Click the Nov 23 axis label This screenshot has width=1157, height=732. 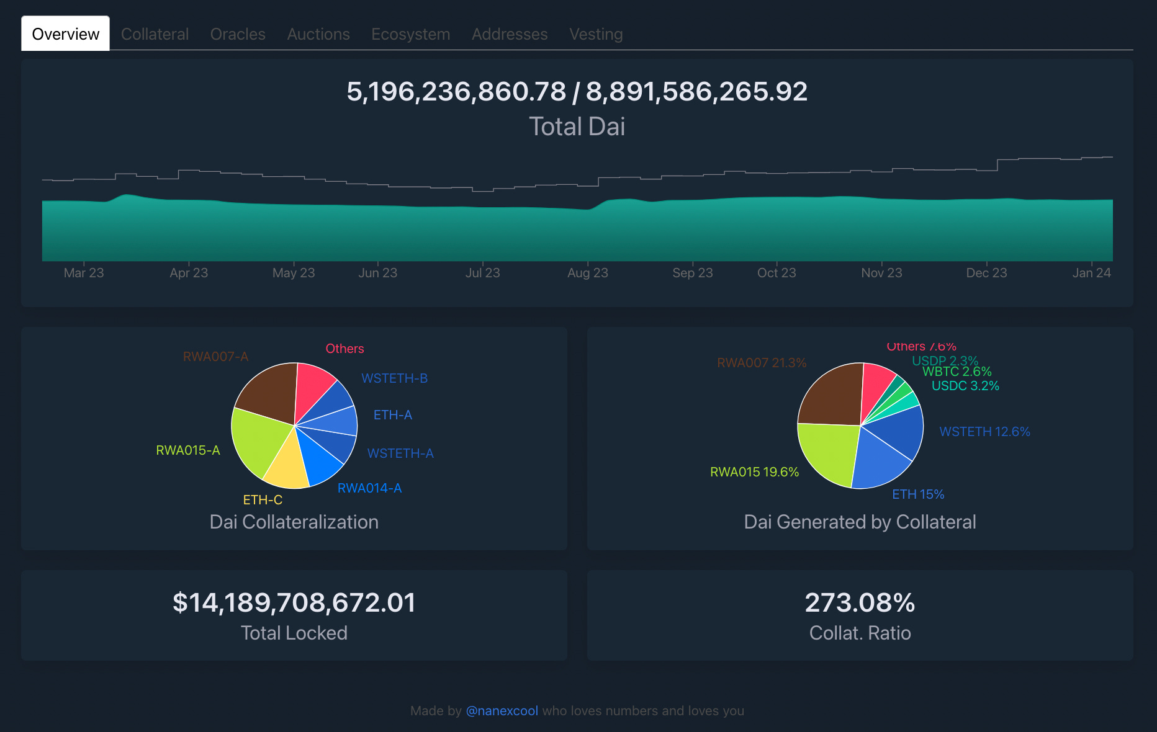pyautogui.click(x=881, y=273)
